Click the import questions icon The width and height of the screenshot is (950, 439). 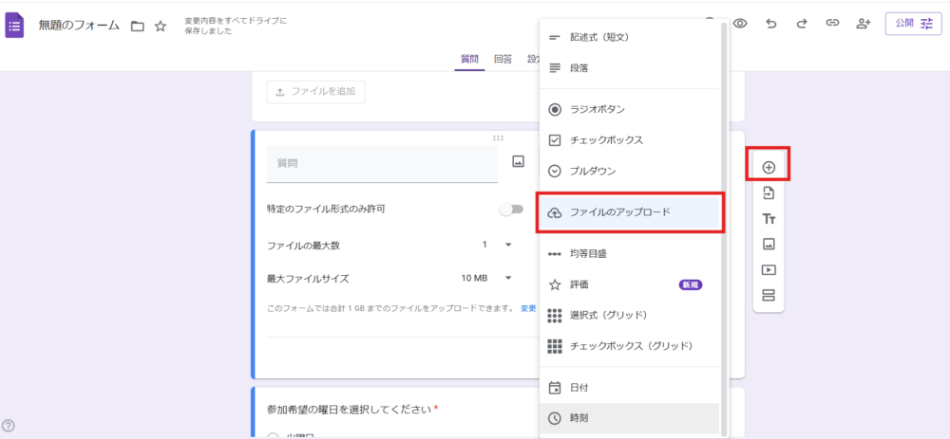[769, 193]
